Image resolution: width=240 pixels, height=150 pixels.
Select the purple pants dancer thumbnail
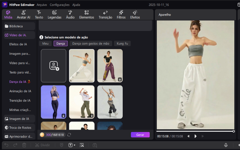[x=110, y=66]
